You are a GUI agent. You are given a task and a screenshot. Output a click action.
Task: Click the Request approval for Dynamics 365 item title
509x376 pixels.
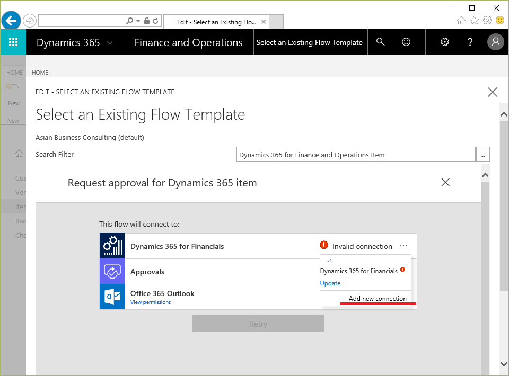point(162,183)
